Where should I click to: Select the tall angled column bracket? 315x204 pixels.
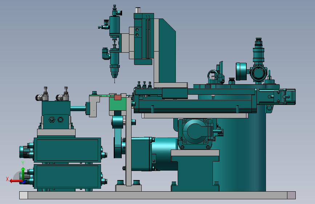point(167,51)
